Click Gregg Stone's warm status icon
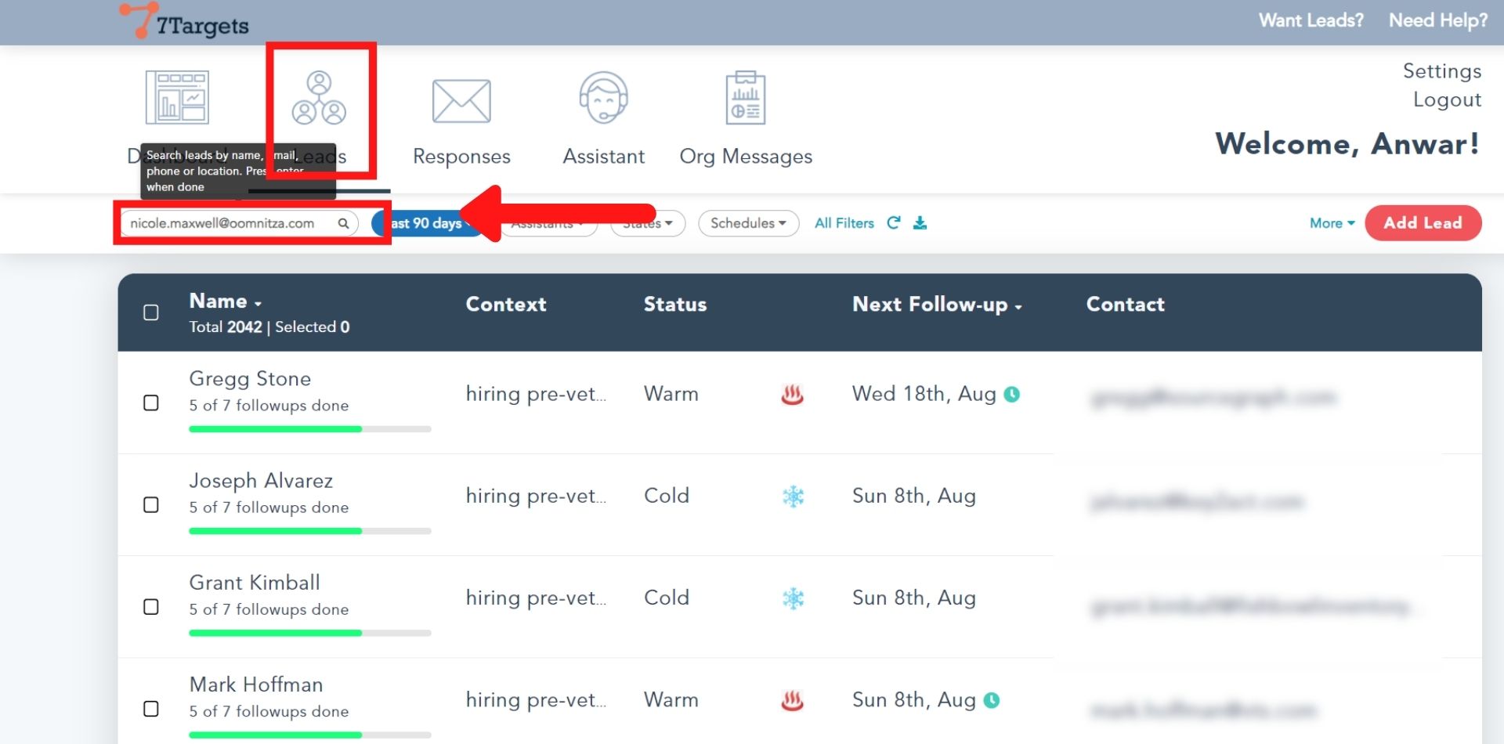The image size is (1504, 744). tap(792, 395)
